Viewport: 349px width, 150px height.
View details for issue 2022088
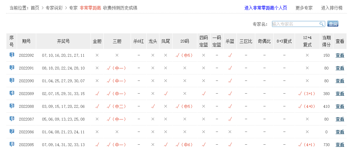pyautogui.click(x=340, y=106)
